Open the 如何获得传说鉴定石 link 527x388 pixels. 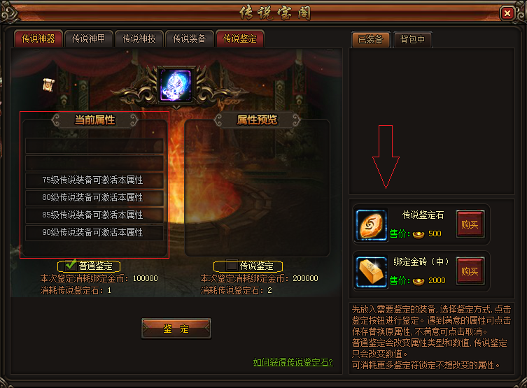[x=293, y=362]
